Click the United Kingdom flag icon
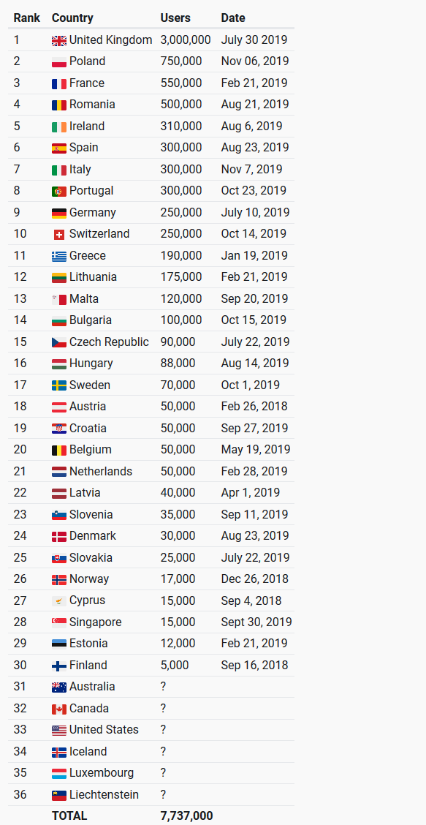Screen dimensions: 426x825 click(59, 40)
